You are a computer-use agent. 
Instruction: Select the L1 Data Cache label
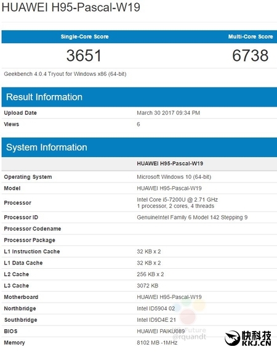(23, 263)
